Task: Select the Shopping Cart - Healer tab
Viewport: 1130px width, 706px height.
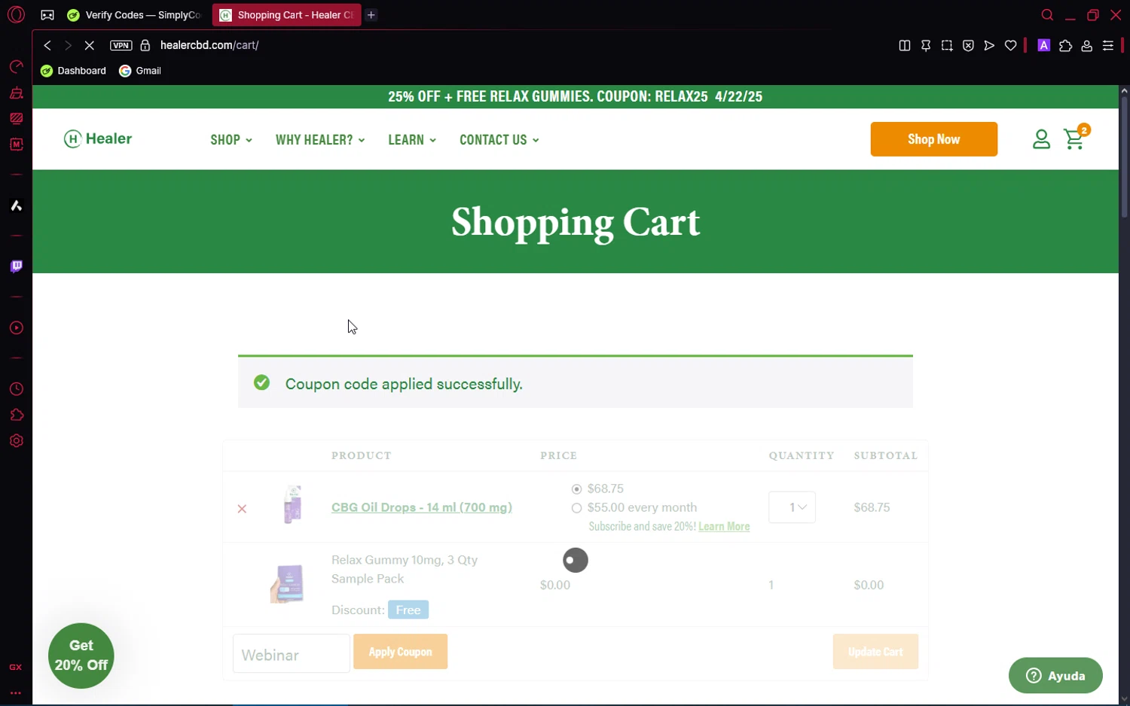Action: coord(286,15)
